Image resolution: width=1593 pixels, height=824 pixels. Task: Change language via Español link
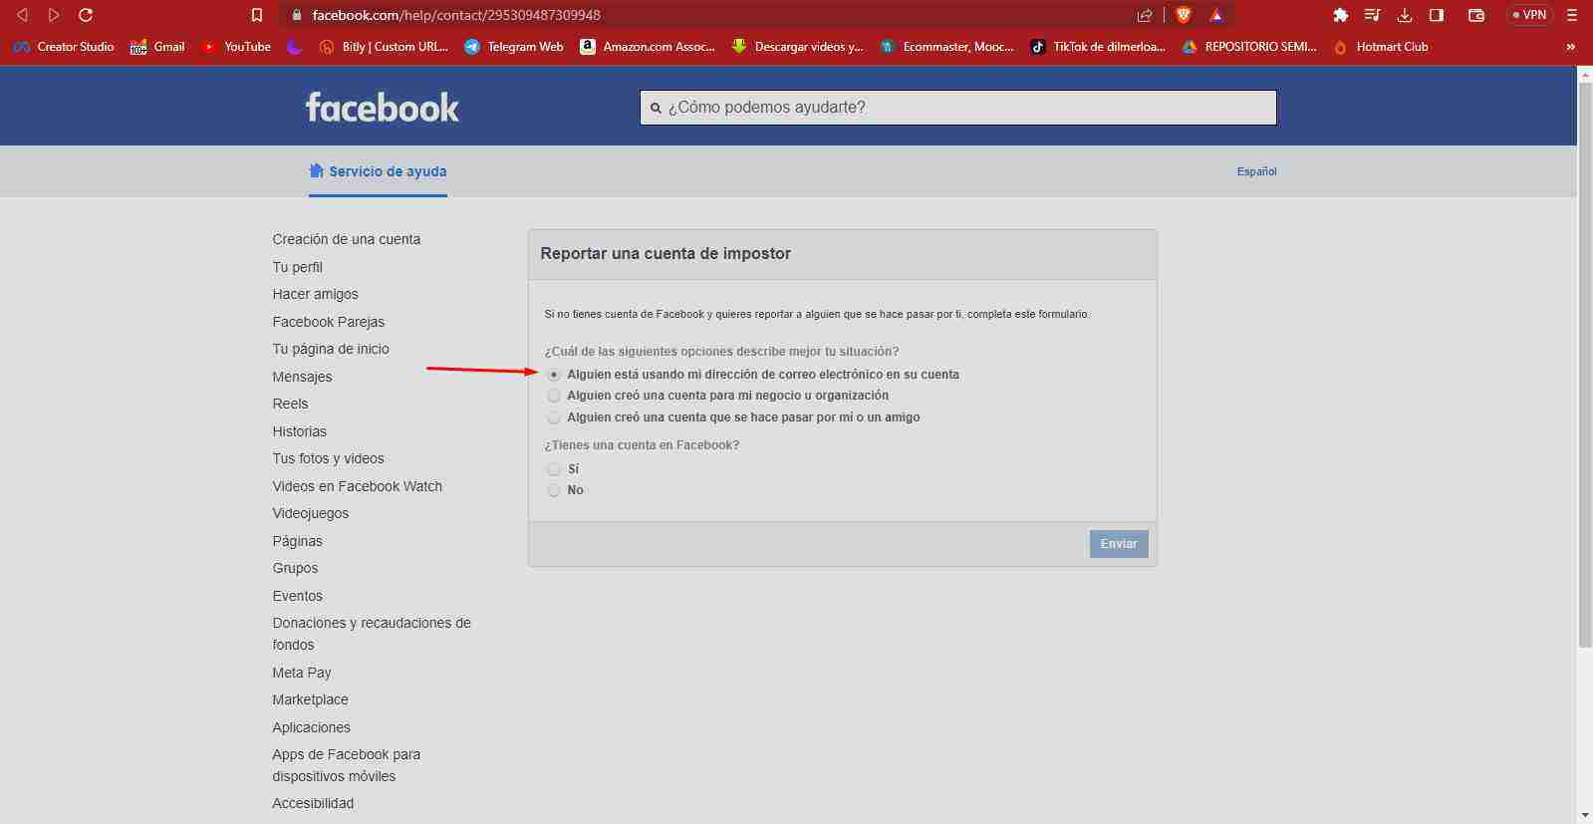pos(1257,171)
